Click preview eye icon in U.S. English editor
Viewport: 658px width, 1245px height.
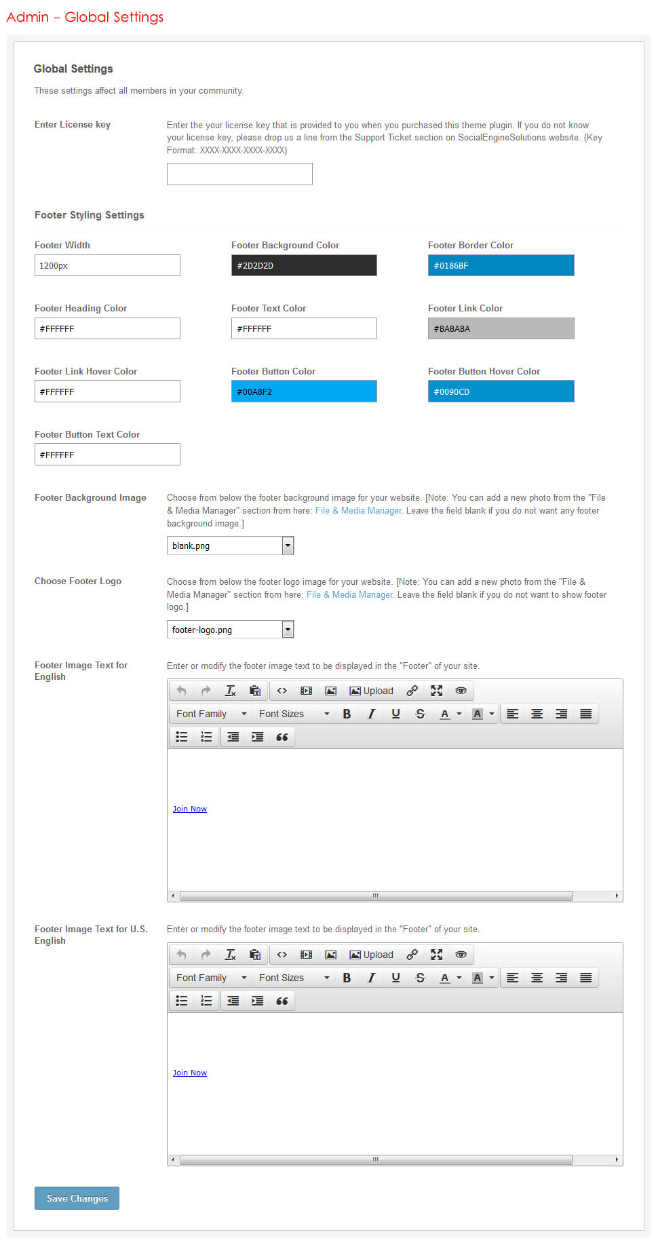click(x=461, y=955)
